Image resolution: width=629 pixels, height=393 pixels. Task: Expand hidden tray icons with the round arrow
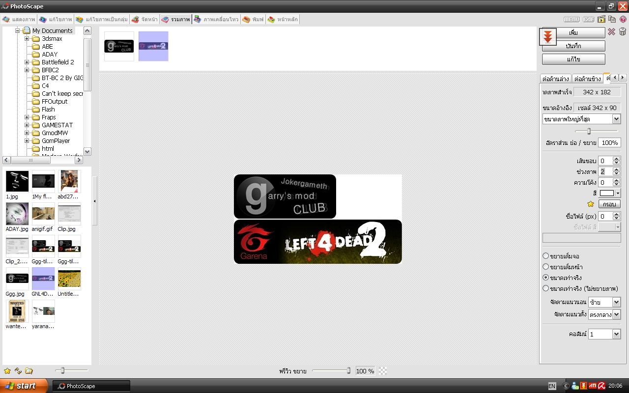coord(566,386)
